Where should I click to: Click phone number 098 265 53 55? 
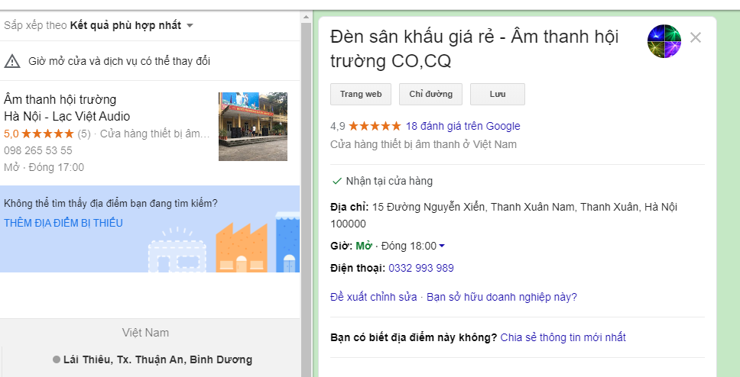(x=38, y=151)
